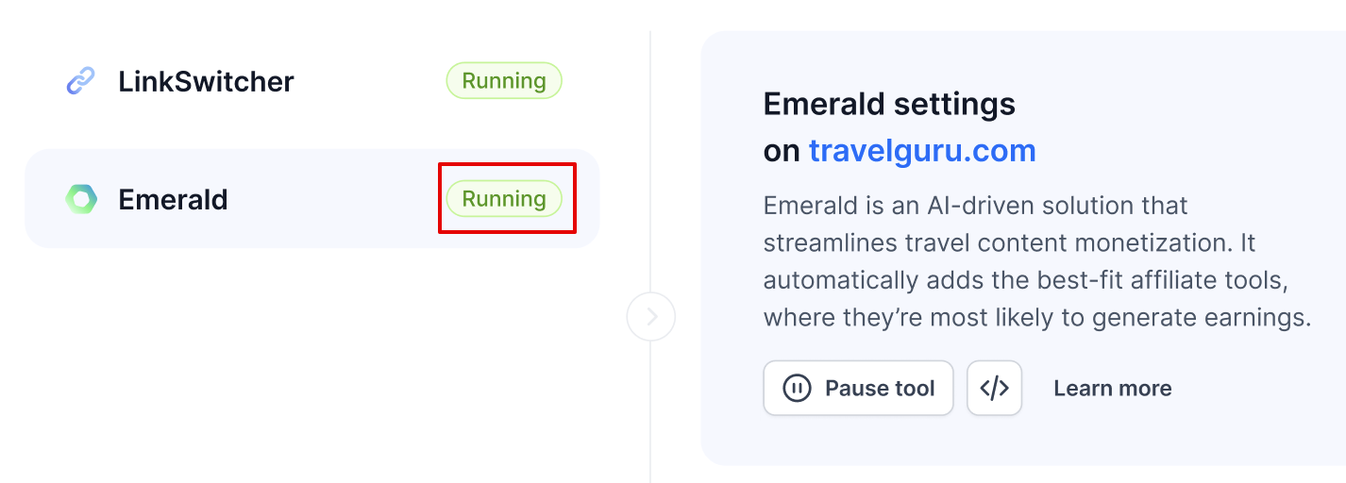This screenshot has width=1346, height=483.
Task: Collapse the panel using the circular chevron arrow
Action: [x=651, y=317]
